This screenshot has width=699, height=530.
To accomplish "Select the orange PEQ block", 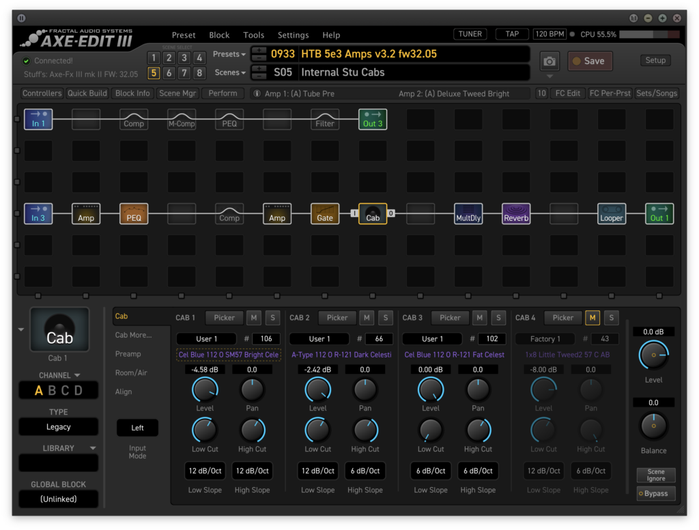I will click(x=134, y=214).
